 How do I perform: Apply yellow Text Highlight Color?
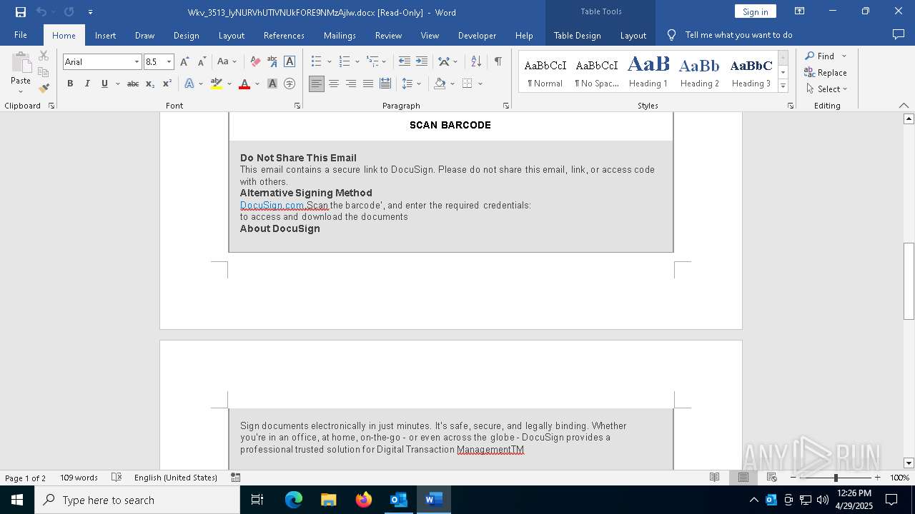[217, 84]
